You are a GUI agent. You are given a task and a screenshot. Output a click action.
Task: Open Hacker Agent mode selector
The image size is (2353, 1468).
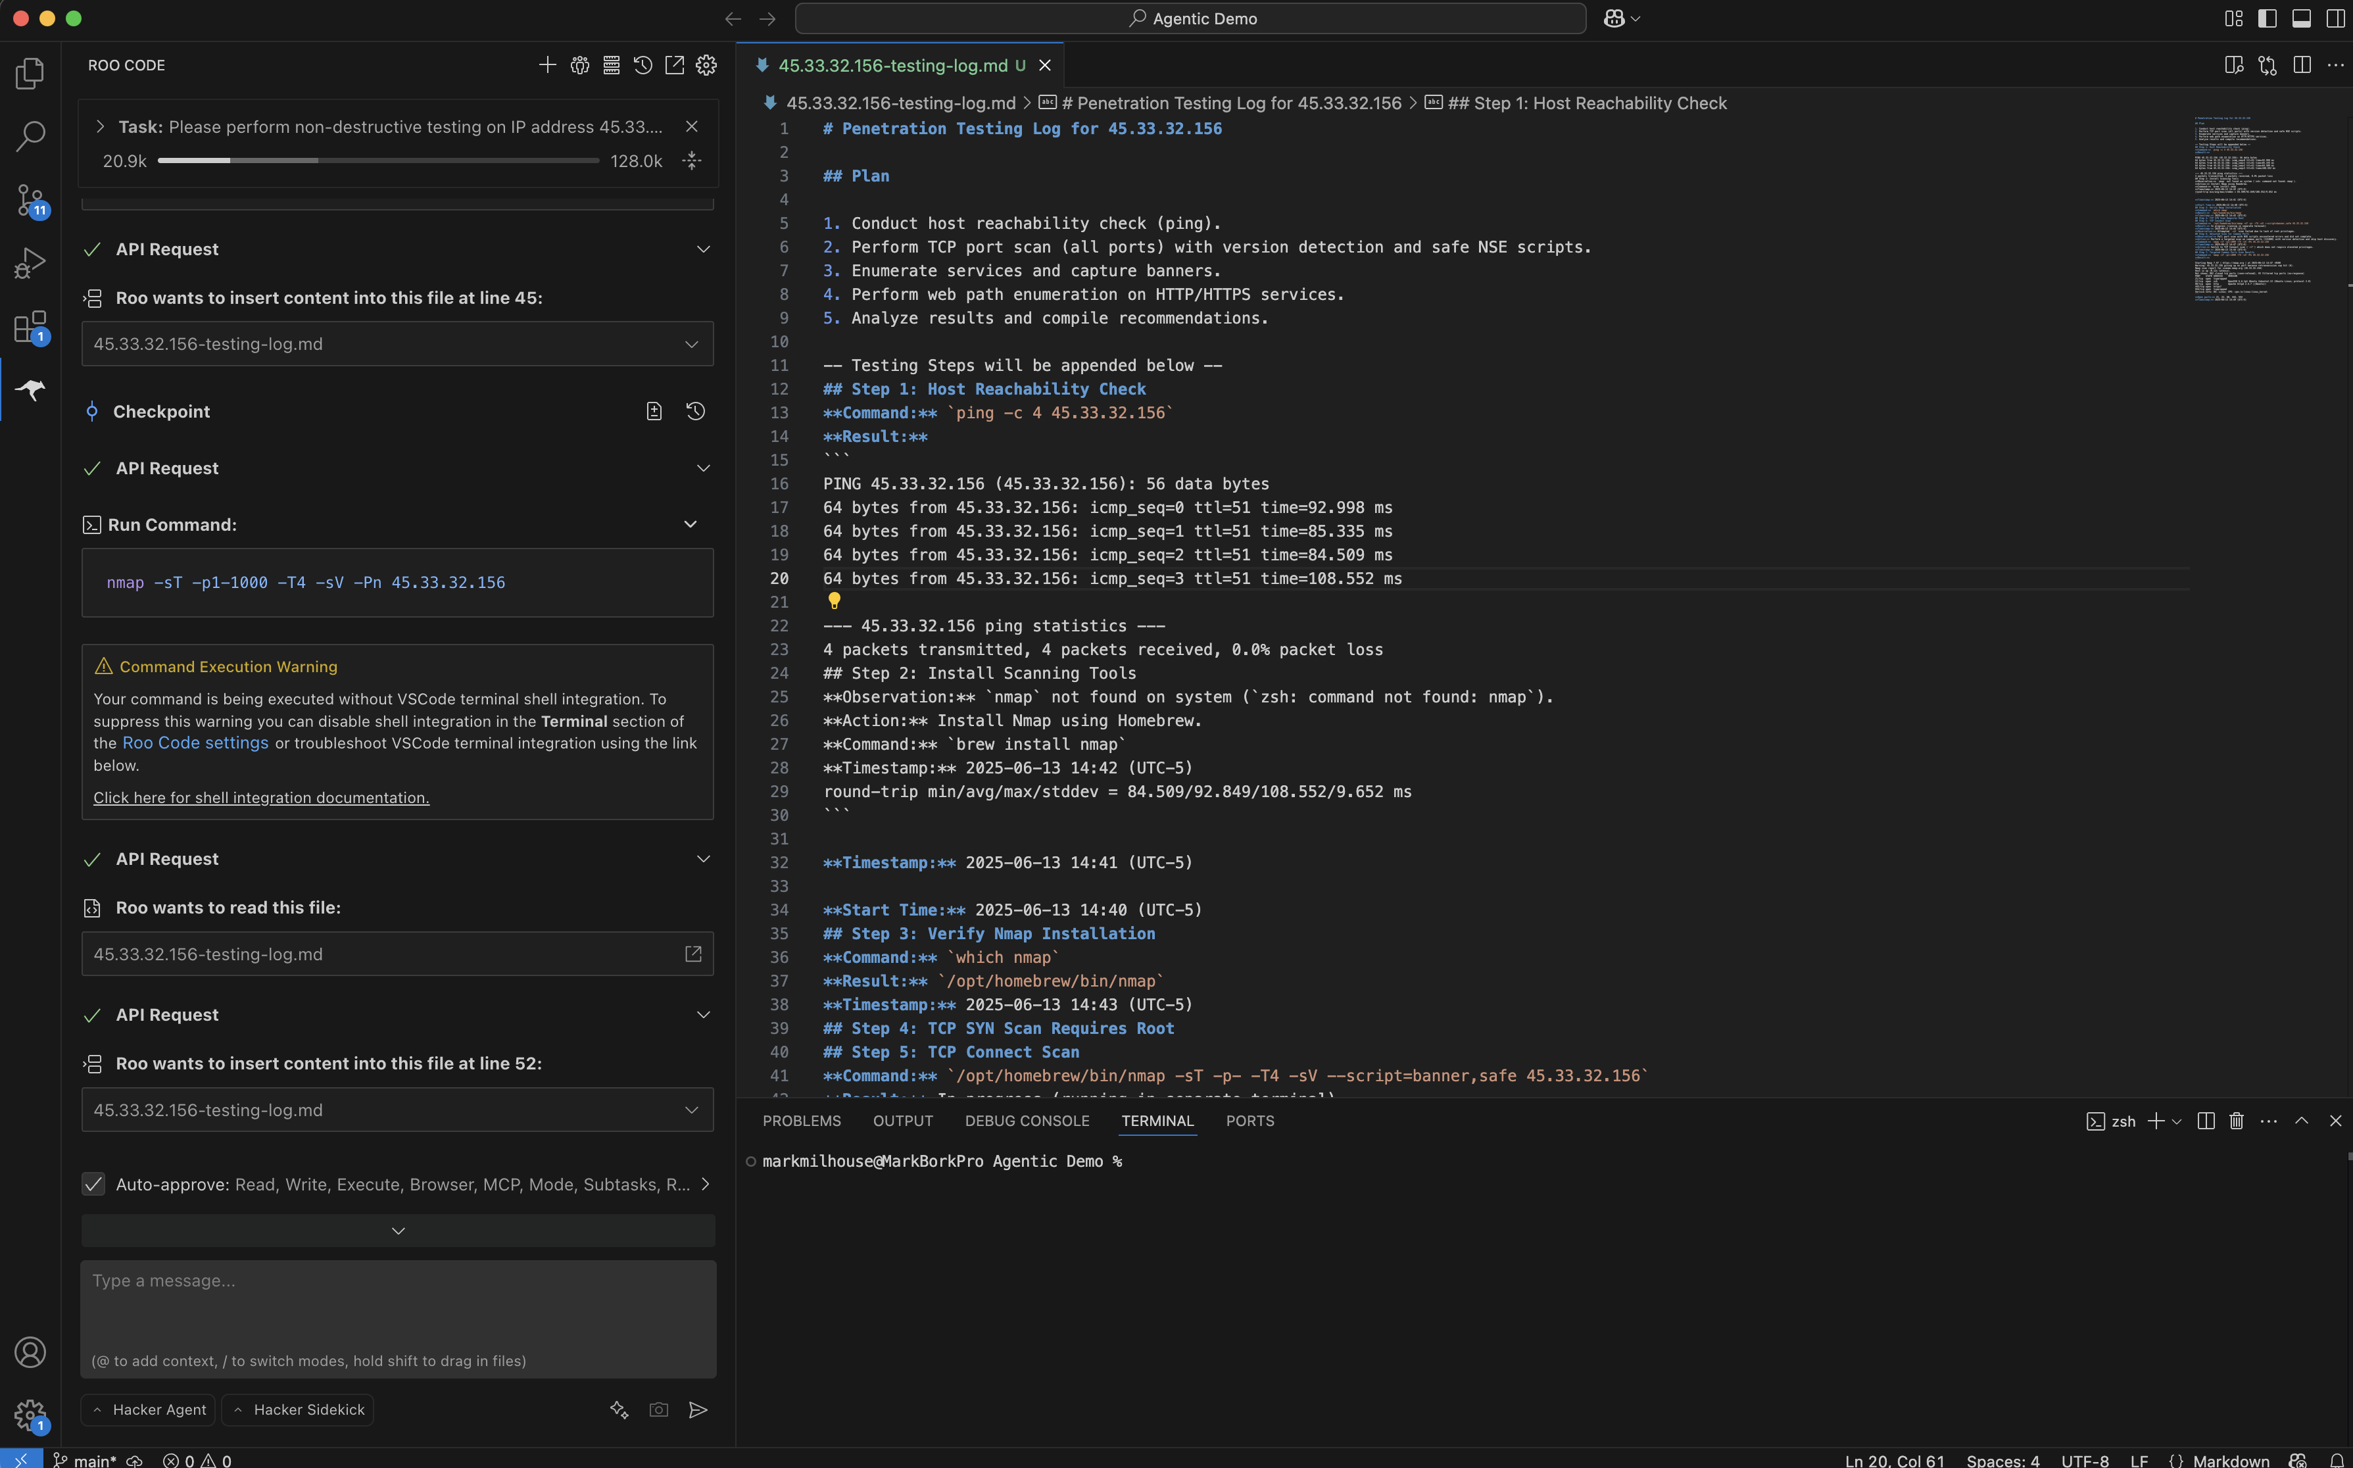[x=147, y=1409]
